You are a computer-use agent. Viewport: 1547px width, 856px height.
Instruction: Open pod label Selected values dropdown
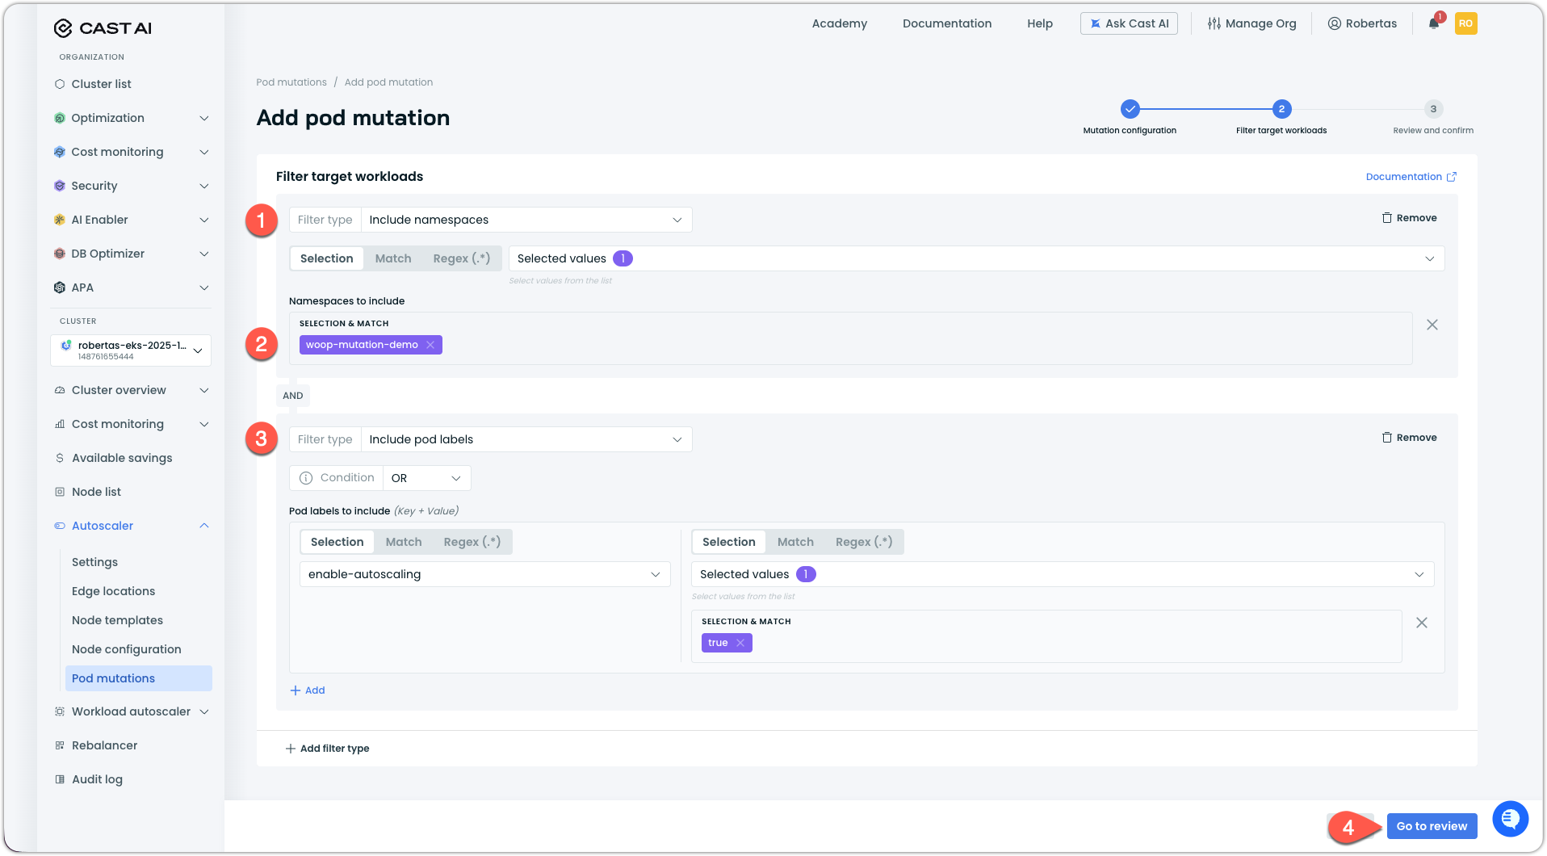point(1063,574)
